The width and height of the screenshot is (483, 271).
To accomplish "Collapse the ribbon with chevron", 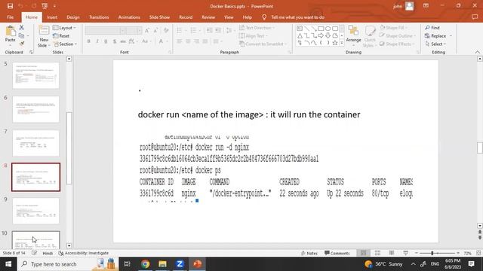I will [477, 52].
